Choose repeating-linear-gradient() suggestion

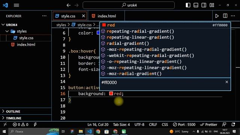click(165, 37)
